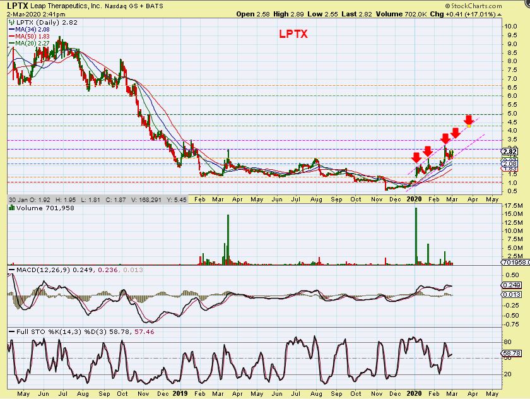Click the 2.82 last price axis tag
530x399 pixels.
point(509,152)
